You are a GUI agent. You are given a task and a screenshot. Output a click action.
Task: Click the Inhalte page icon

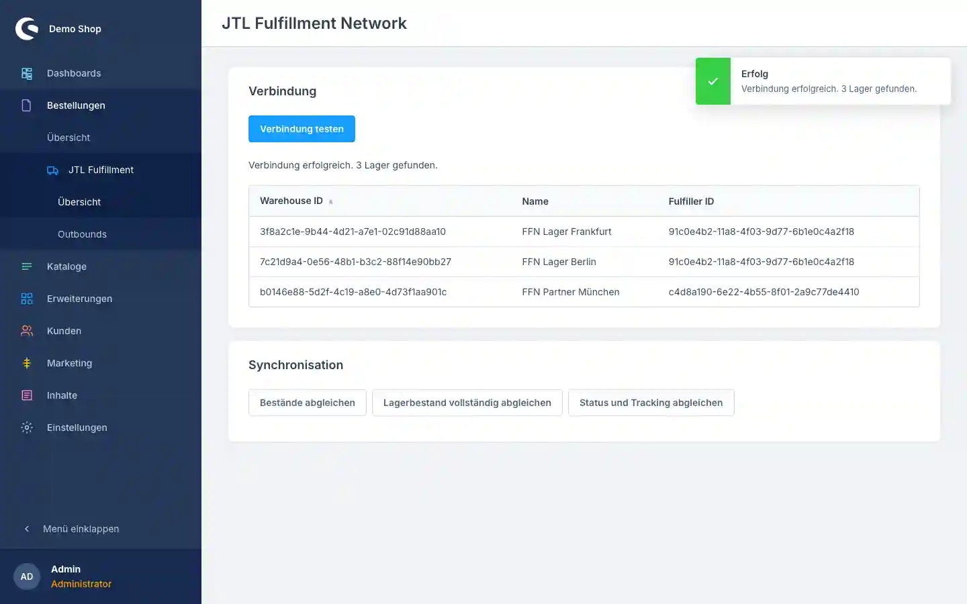tap(27, 395)
